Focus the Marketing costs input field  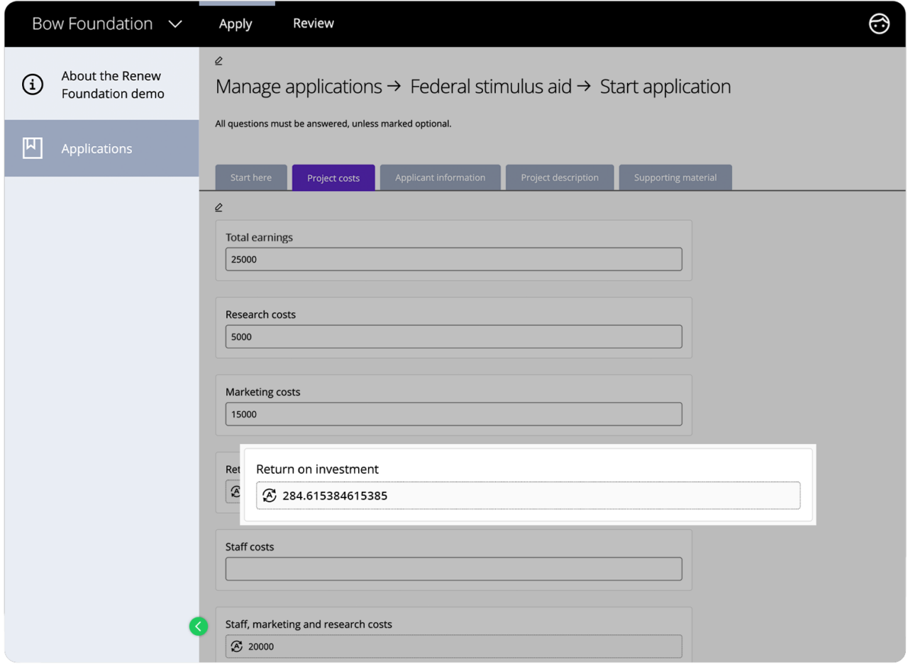click(x=454, y=414)
